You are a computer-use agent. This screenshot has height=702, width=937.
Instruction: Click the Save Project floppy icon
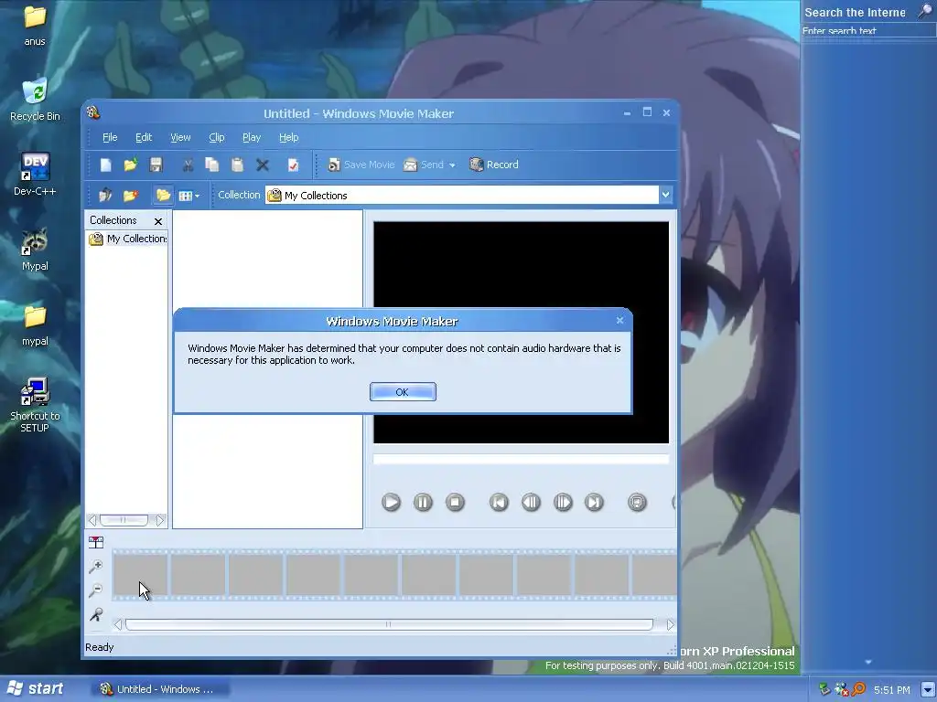pos(156,165)
